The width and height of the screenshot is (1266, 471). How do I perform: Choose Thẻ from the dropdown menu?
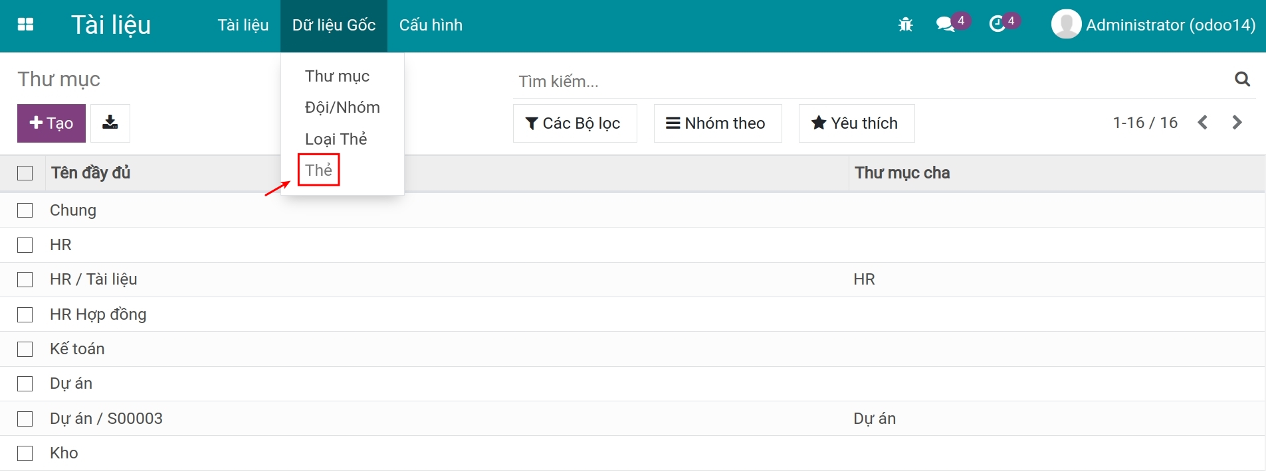[x=318, y=170]
